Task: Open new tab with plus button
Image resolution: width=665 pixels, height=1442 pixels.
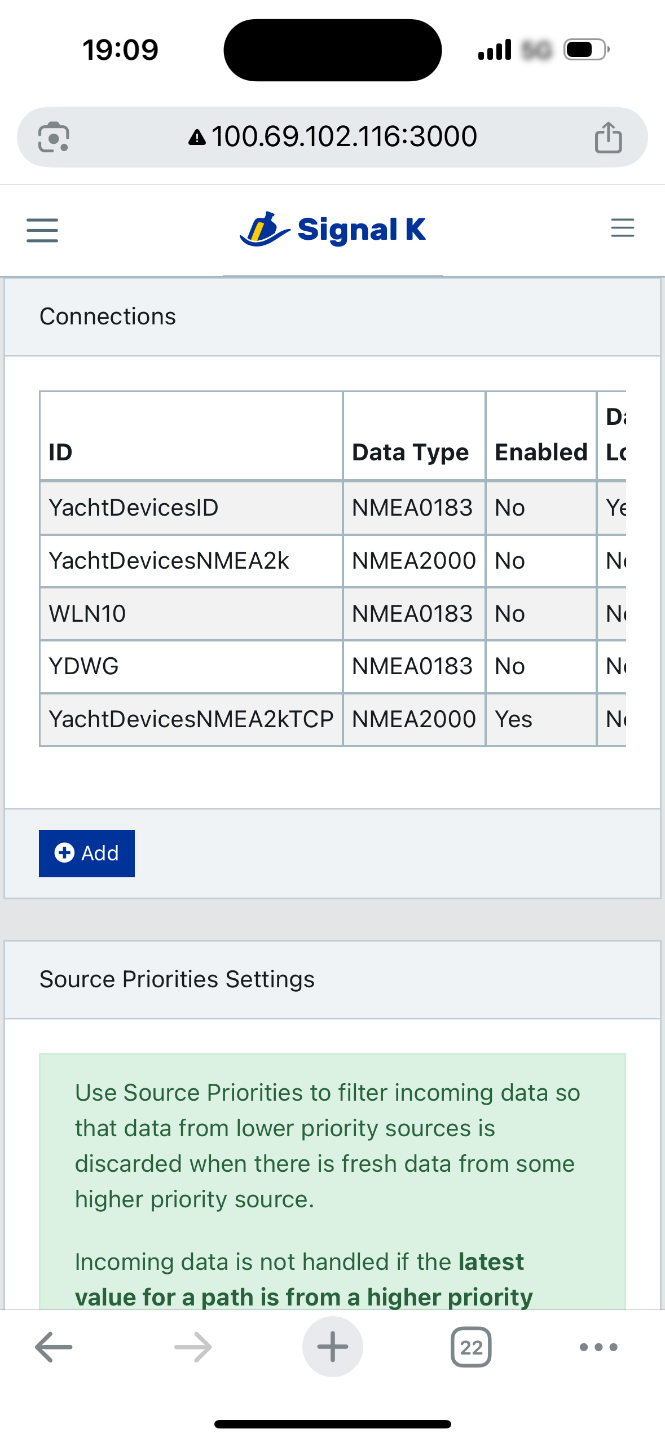Action: (x=332, y=1347)
